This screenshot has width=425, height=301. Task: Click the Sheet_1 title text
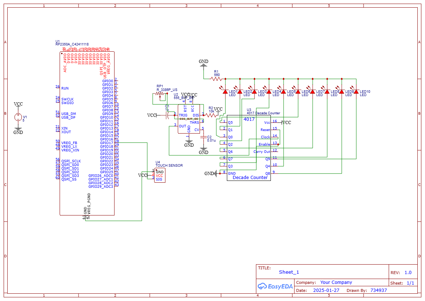pyautogui.click(x=288, y=272)
